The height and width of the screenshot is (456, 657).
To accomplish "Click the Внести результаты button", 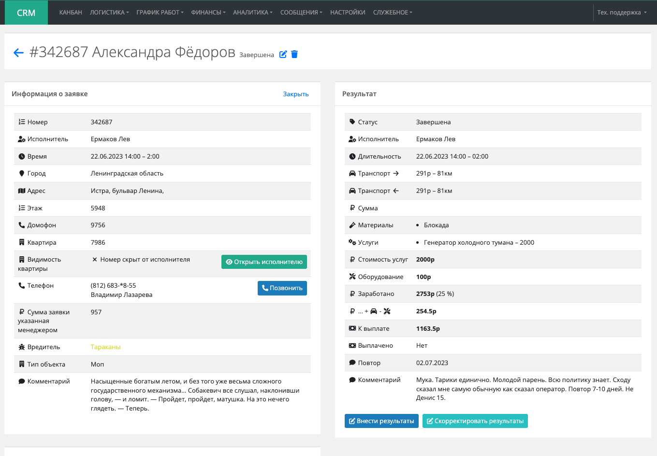I will 381,421.
